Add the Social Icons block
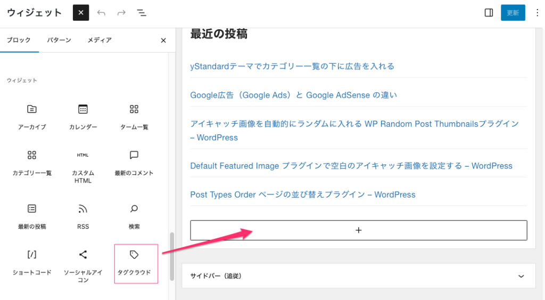The image size is (545, 300). tap(83, 263)
